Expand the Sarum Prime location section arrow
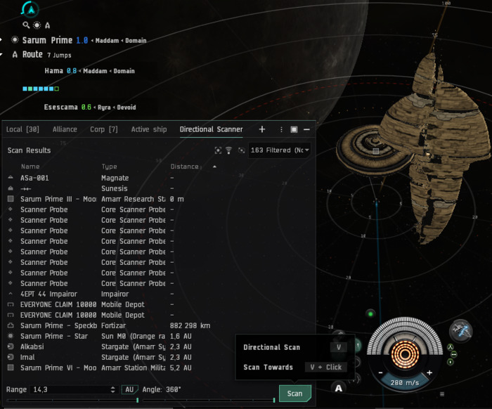Screen dimensions: 492x409 1,40
